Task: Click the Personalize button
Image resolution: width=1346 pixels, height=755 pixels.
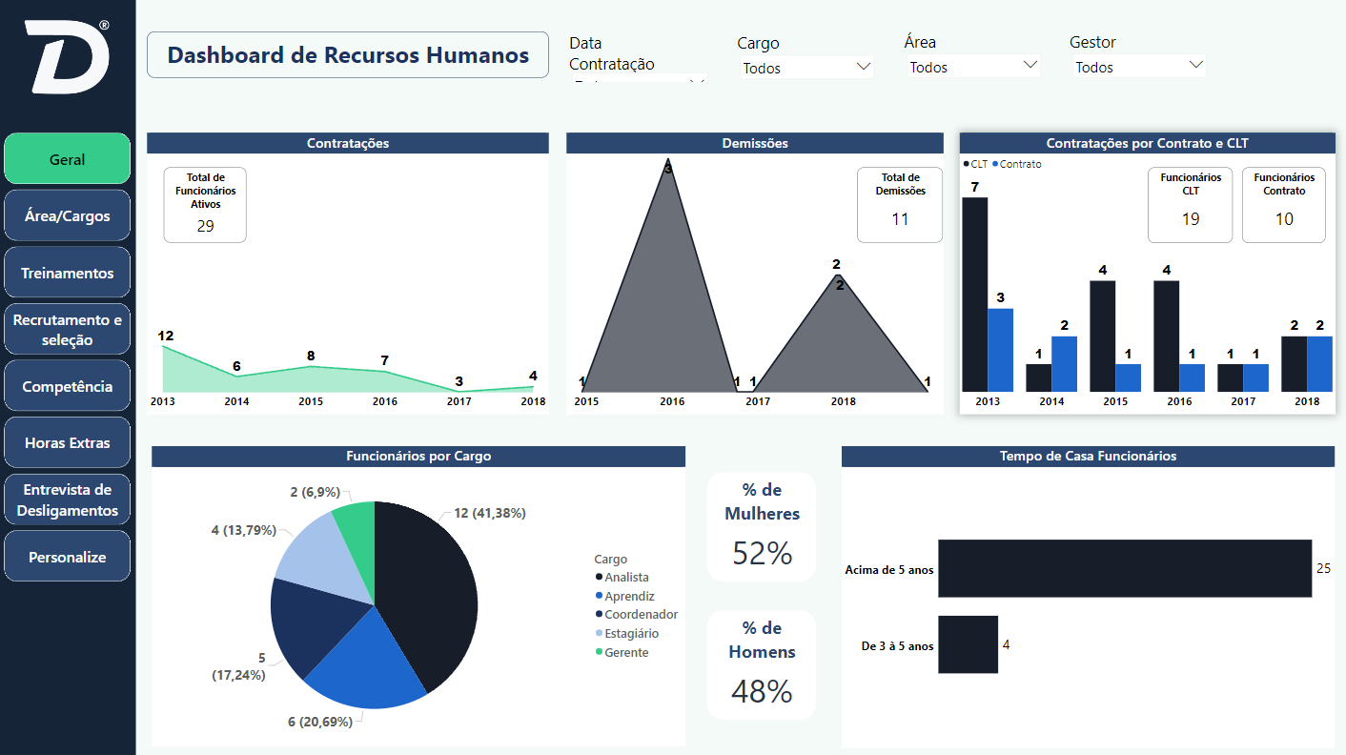Action: 68,557
